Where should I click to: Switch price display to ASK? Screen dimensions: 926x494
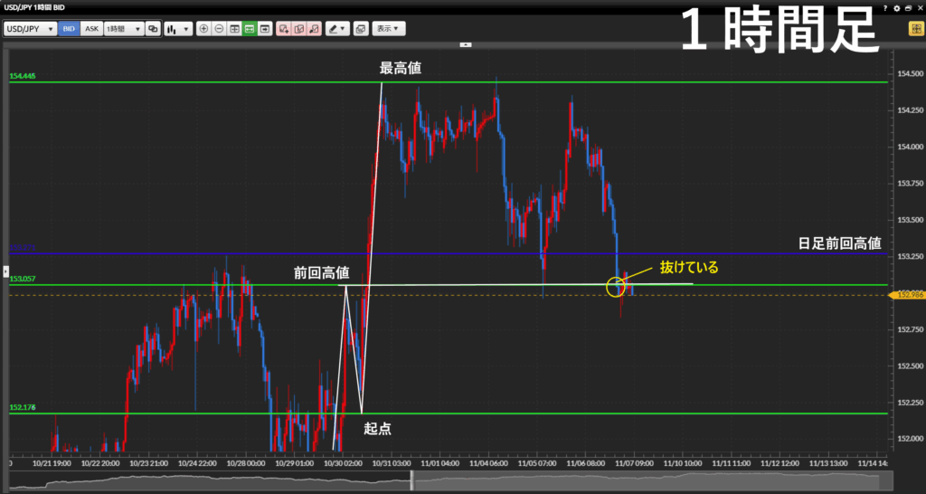point(91,29)
